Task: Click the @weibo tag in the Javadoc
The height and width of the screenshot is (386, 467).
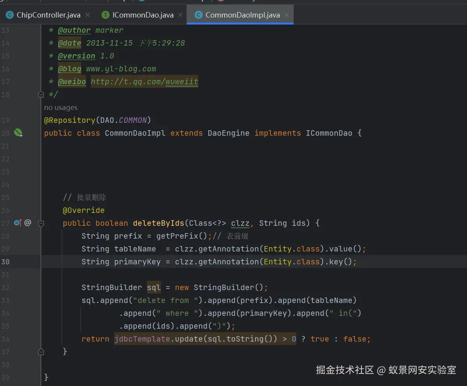Action: coord(72,81)
